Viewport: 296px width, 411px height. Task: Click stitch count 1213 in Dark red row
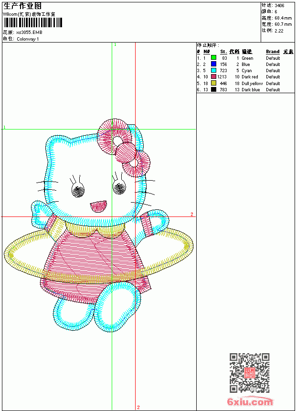222,77
